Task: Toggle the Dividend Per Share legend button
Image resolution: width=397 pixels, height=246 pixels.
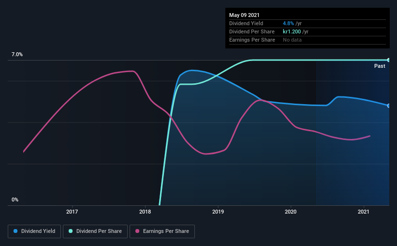Action: (95, 231)
